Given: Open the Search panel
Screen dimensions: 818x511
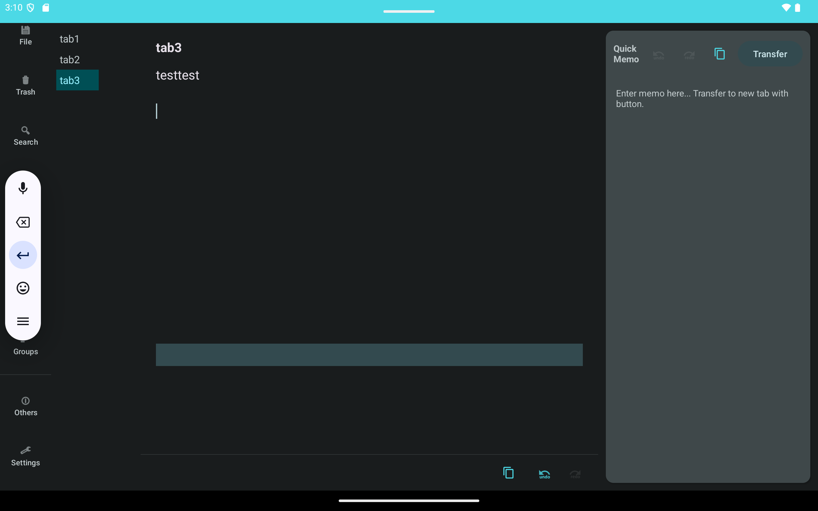Looking at the screenshot, I should 25,135.
